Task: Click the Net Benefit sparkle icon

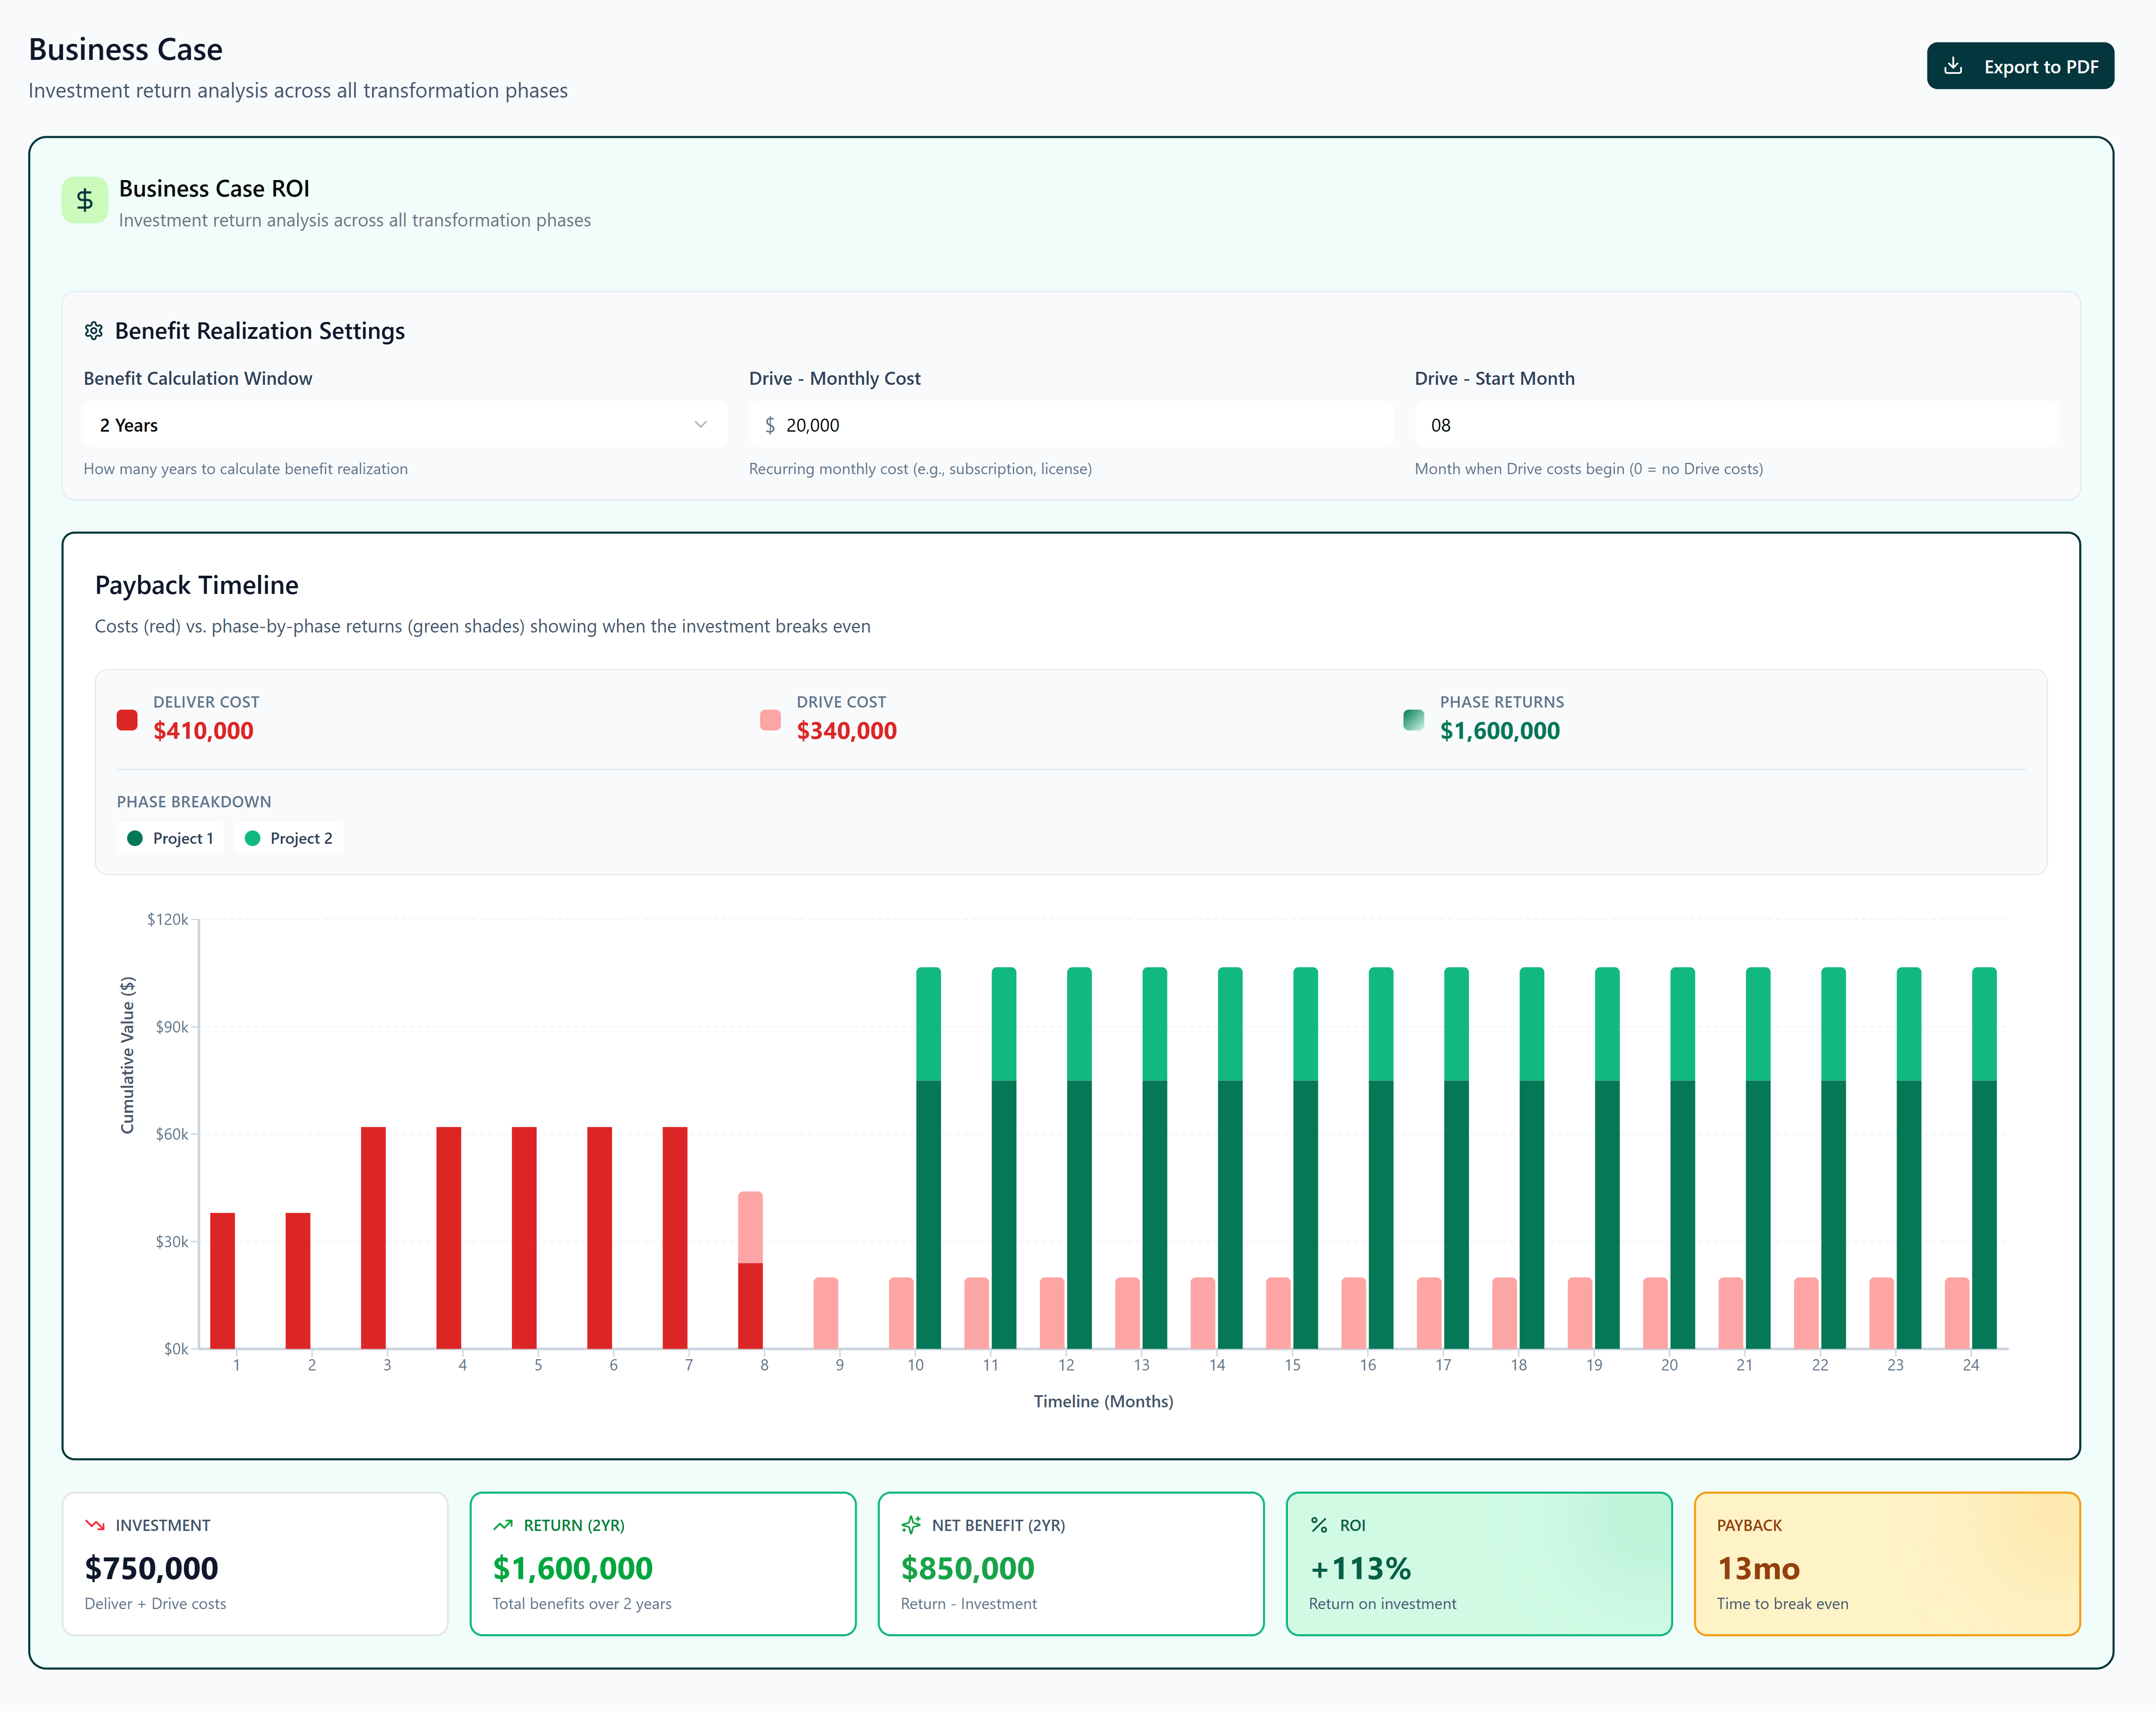Action: click(911, 1525)
